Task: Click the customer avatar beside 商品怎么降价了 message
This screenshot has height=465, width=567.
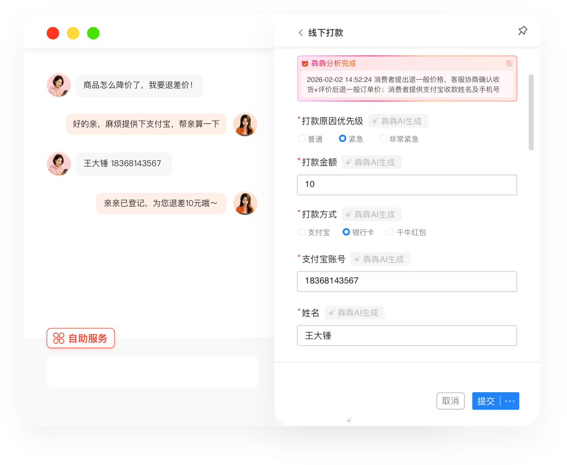Action: [59, 85]
